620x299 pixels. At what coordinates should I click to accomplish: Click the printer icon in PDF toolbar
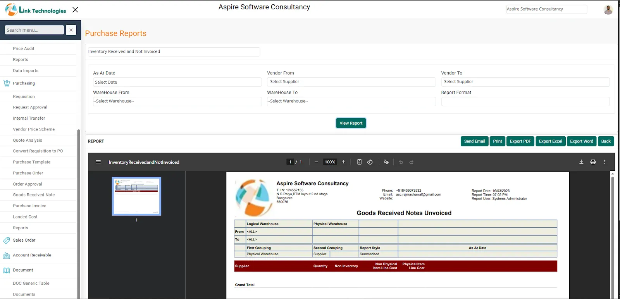(x=593, y=162)
